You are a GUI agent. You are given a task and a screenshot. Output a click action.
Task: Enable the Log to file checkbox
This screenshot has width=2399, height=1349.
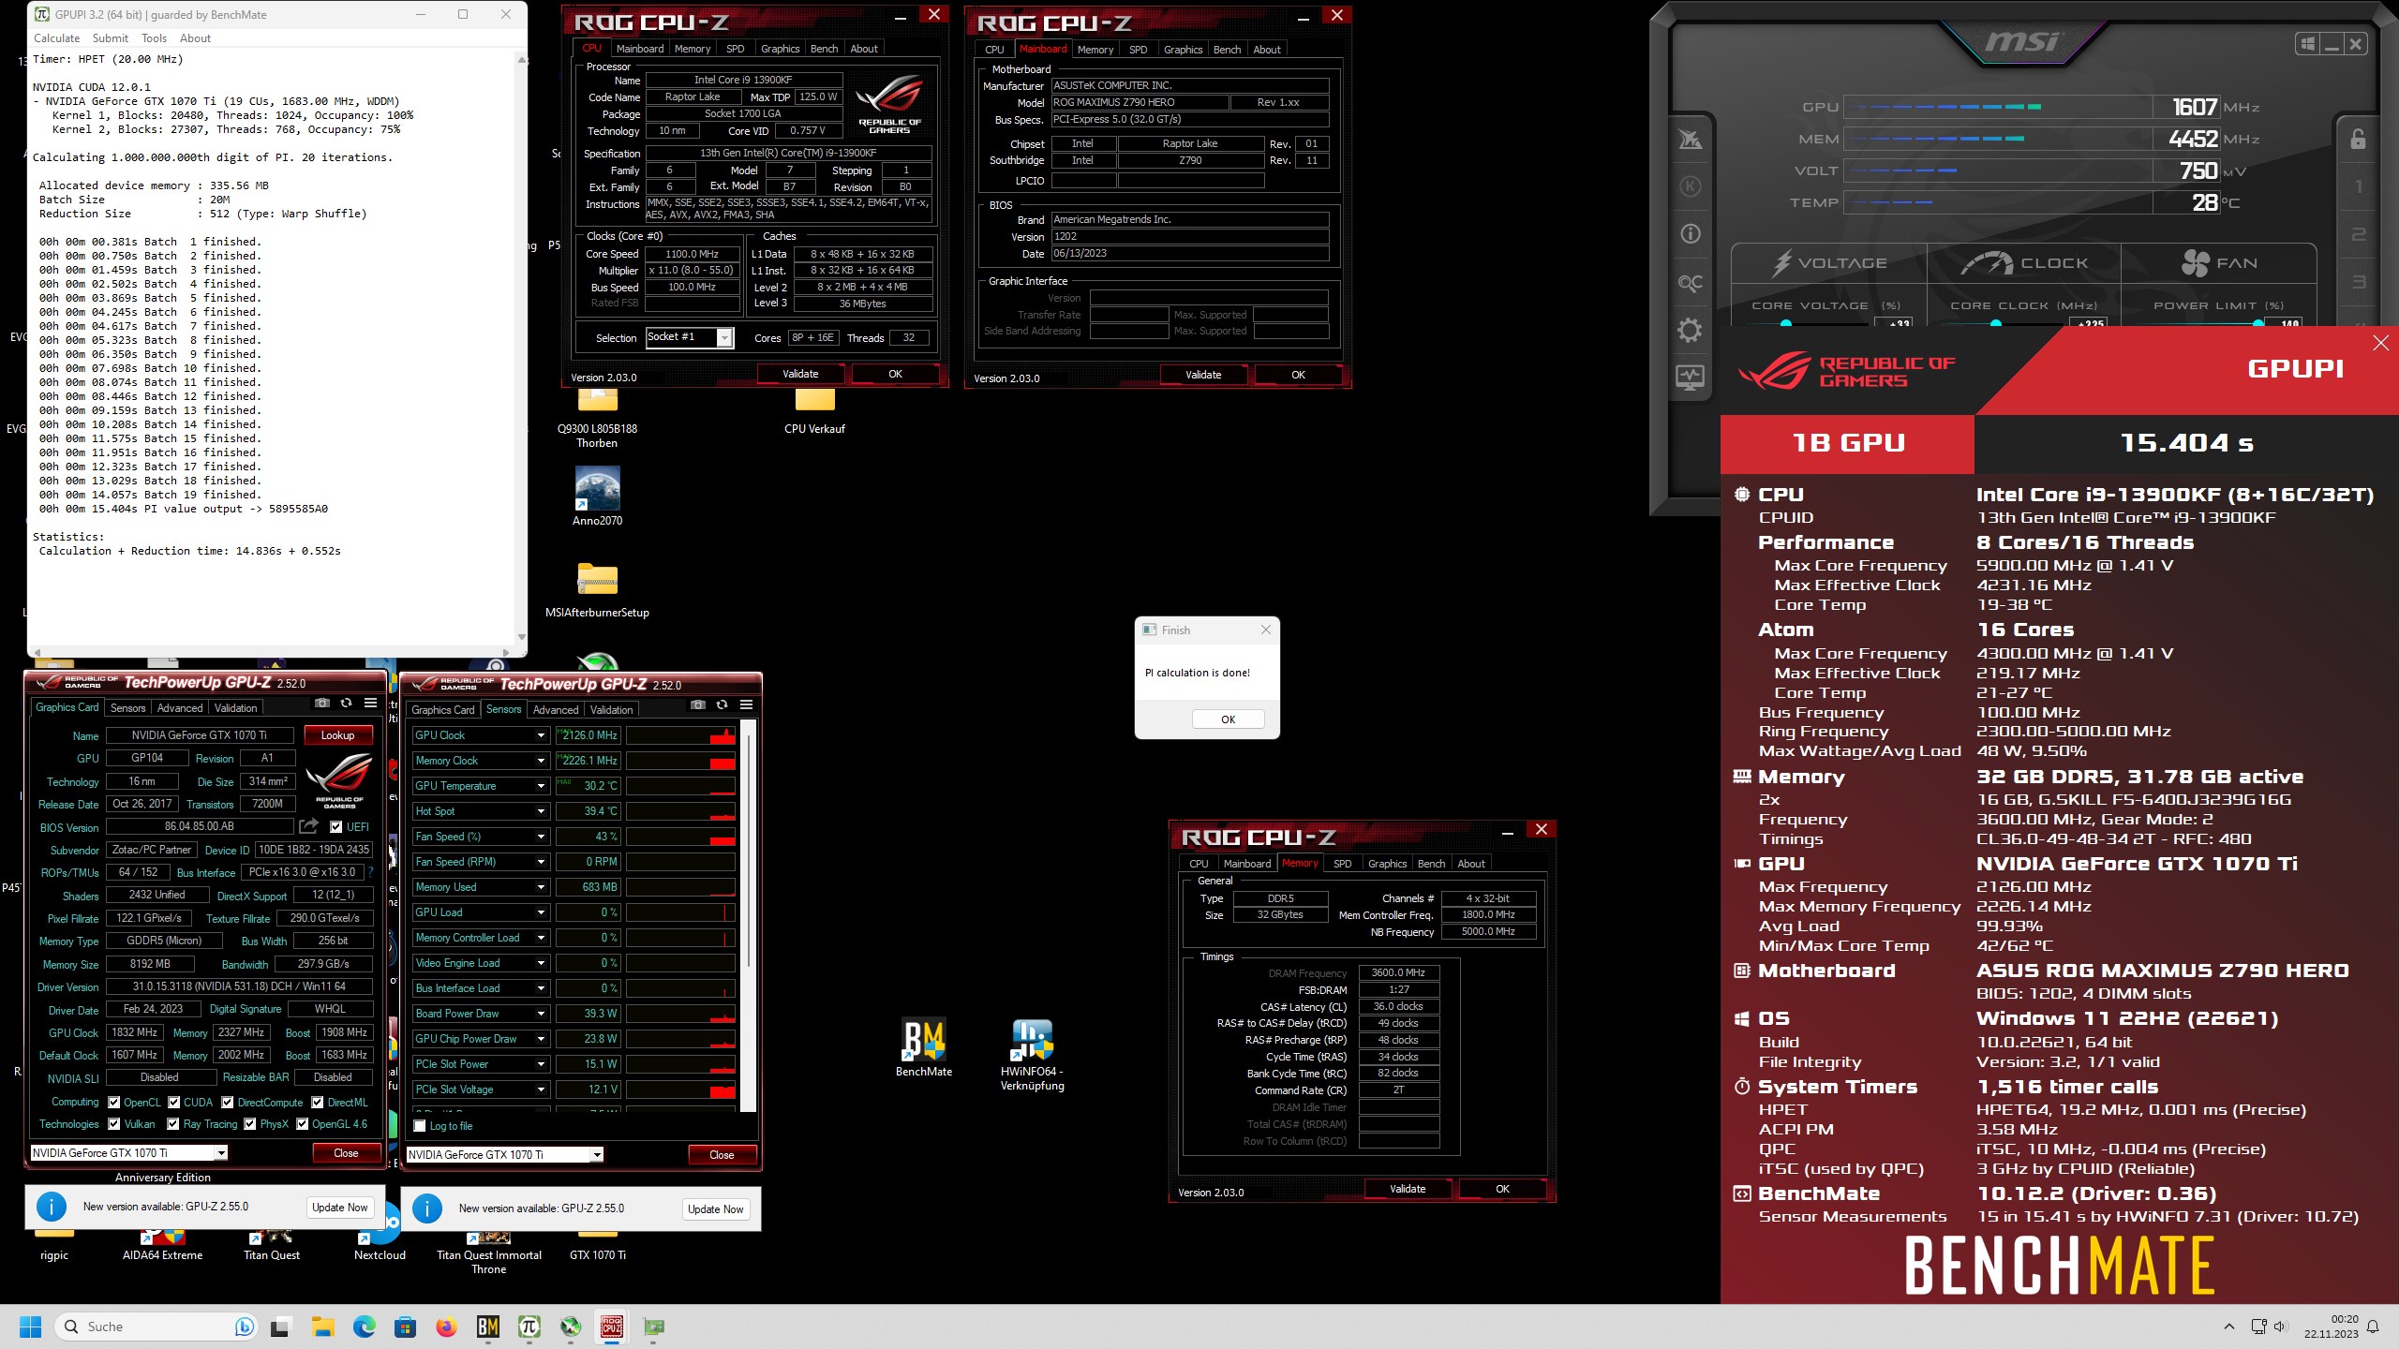(x=420, y=1126)
